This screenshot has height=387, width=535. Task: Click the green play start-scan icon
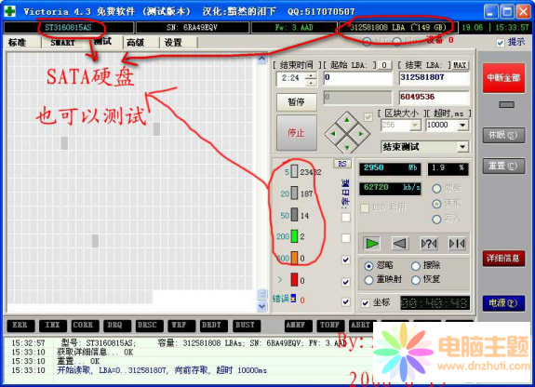tap(371, 244)
